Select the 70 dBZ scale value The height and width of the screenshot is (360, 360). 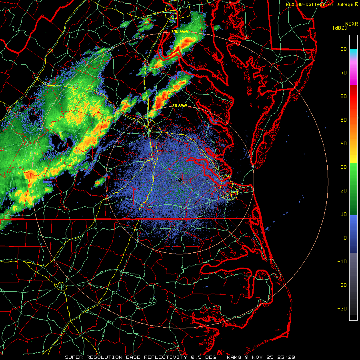tap(344, 72)
